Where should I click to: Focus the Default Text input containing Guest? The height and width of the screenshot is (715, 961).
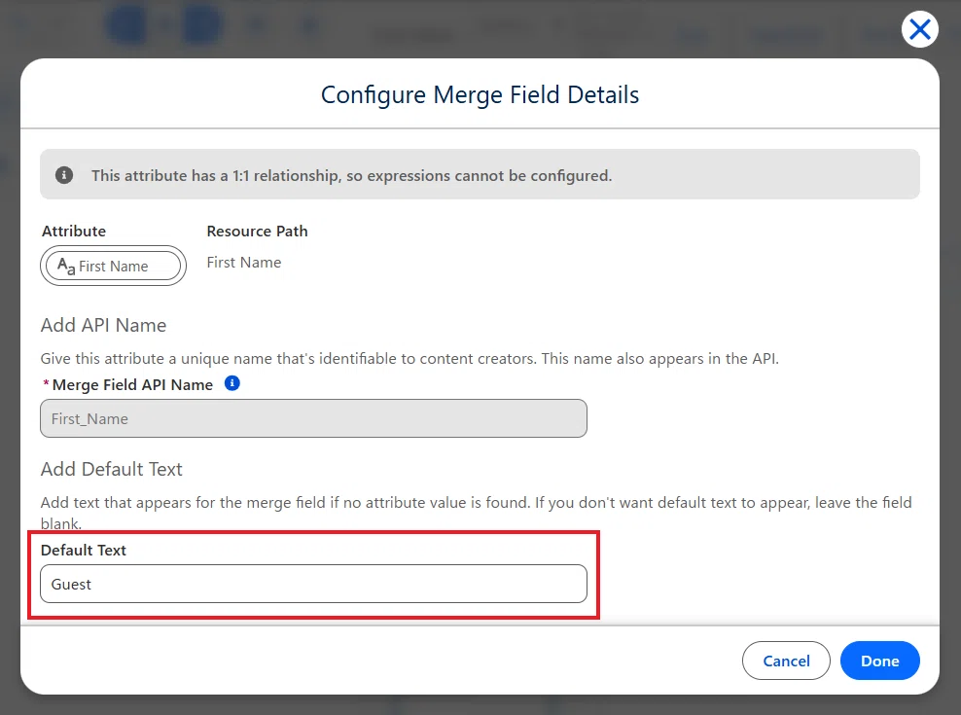(x=313, y=584)
